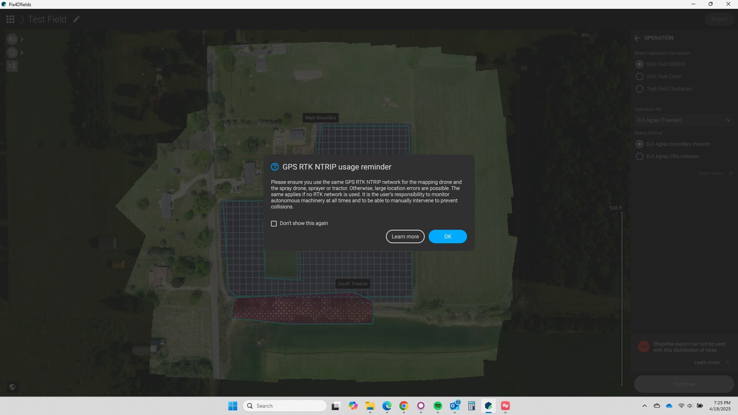Expand the chevron next to the second sidebar tool

[22, 53]
